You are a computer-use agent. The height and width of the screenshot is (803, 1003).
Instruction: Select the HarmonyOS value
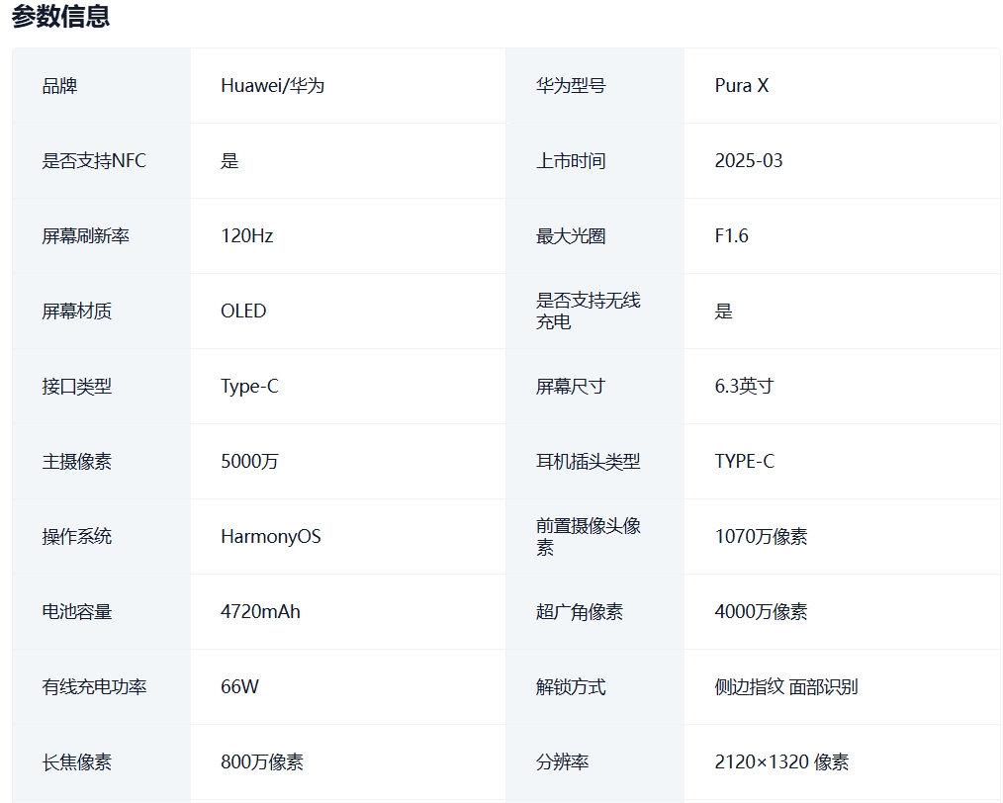point(271,536)
